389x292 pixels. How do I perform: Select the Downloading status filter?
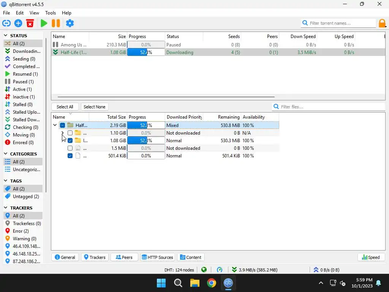23,51
